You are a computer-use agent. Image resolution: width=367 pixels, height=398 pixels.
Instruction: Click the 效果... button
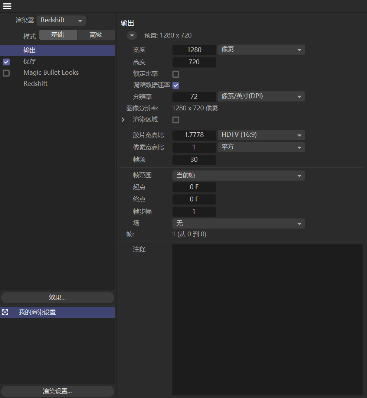point(58,297)
